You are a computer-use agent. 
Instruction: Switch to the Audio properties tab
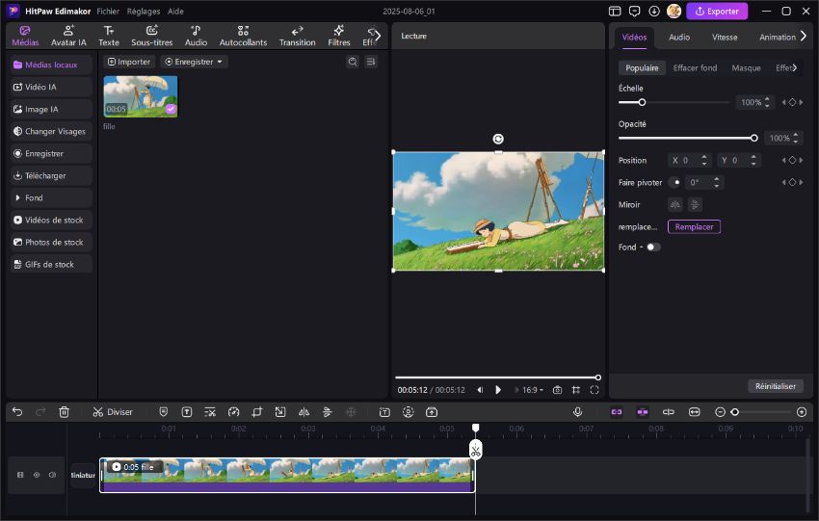[679, 37]
